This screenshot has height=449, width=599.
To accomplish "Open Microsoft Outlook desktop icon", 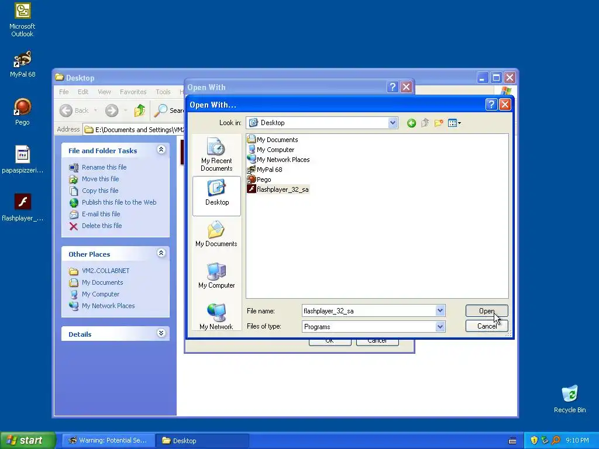I will coord(22,20).
